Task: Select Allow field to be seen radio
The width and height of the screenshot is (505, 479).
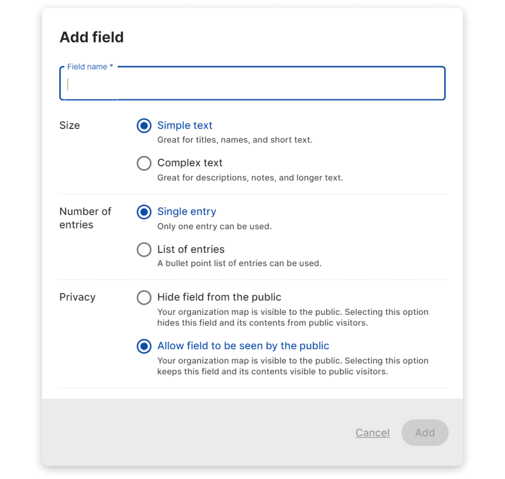Action: (144, 346)
